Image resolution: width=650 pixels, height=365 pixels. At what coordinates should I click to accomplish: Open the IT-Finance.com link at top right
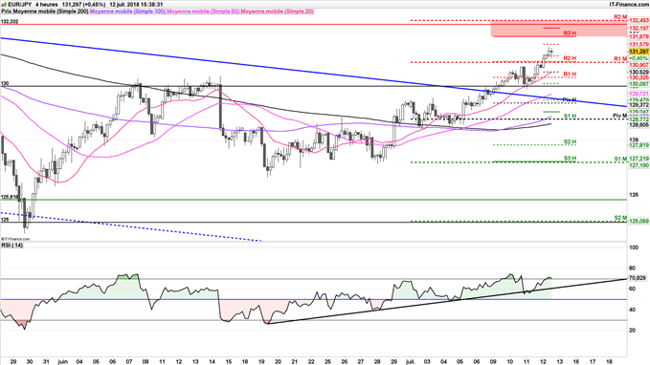628,4
